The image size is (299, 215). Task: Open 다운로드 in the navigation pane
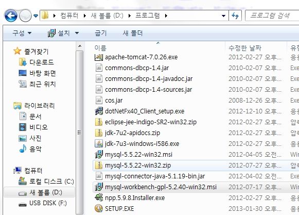(42, 62)
